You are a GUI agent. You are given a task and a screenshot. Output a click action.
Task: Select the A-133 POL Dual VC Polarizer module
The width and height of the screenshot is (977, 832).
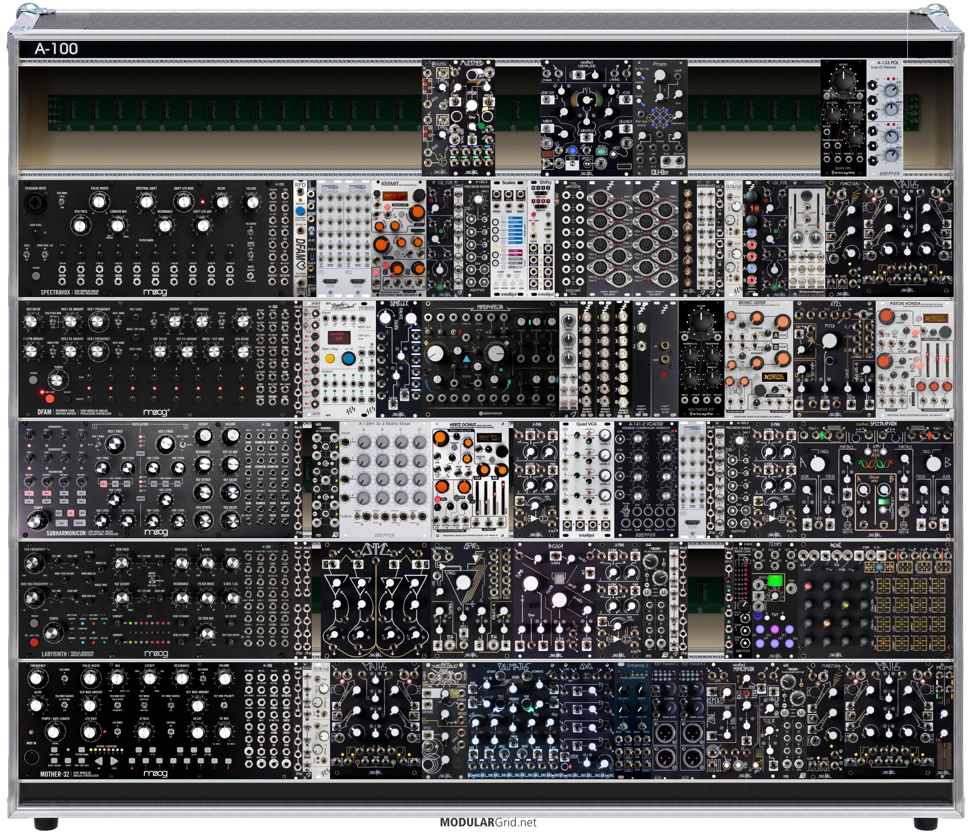[x=884, y=118]
